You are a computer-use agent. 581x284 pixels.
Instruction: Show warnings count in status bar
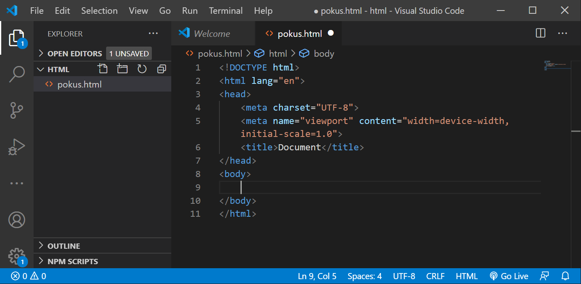[x=38, y=276]
